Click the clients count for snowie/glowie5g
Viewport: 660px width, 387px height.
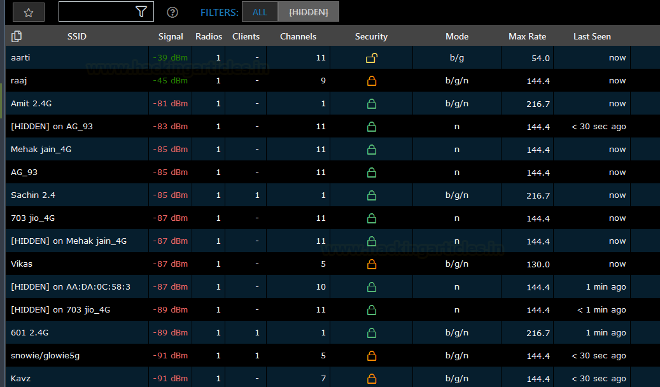(257, 356)
